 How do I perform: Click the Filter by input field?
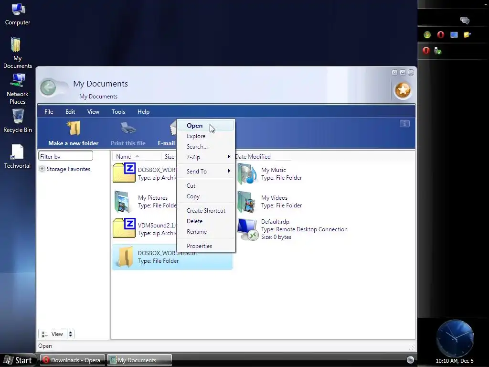click(x=65, y=156)
